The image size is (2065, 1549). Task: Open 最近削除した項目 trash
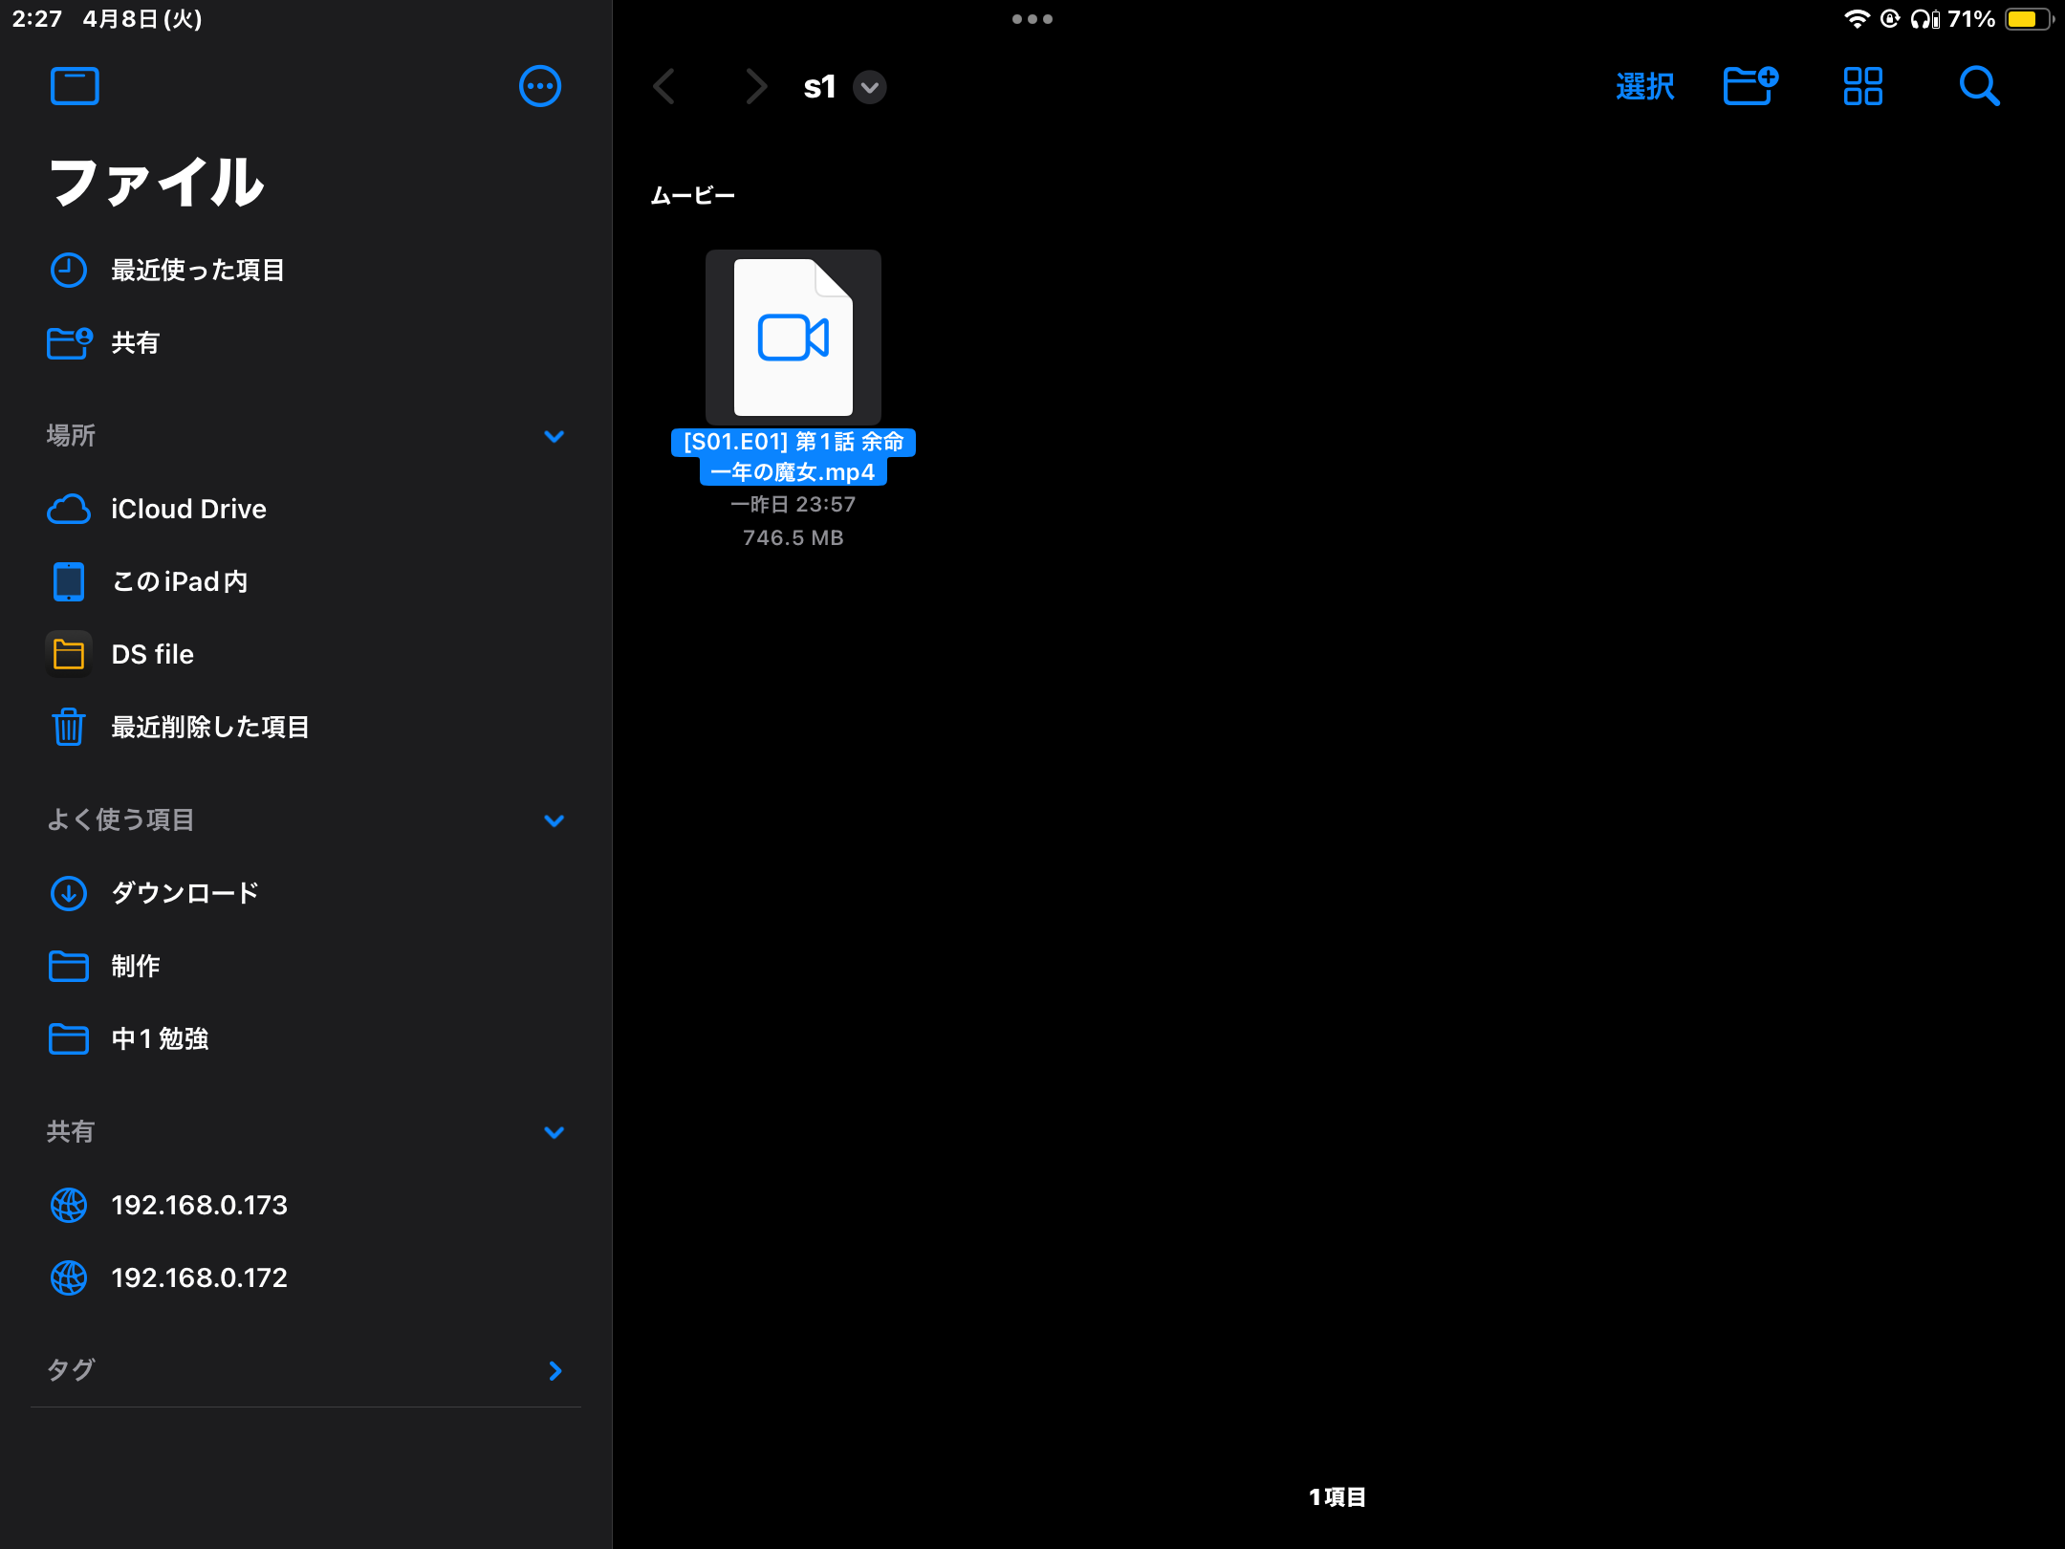coord(209,727)
